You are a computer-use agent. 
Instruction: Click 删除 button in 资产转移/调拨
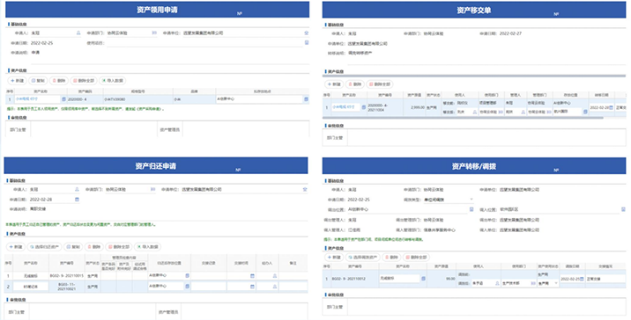pos(391,258)
